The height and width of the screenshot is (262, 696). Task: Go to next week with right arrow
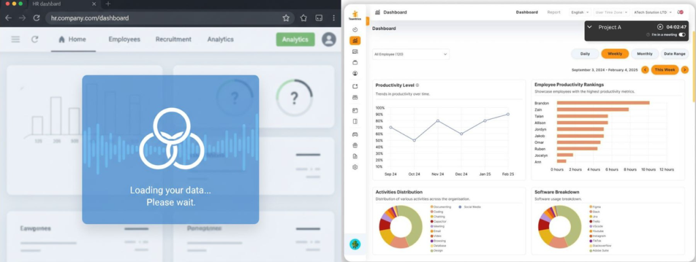(x=685, y=70)
